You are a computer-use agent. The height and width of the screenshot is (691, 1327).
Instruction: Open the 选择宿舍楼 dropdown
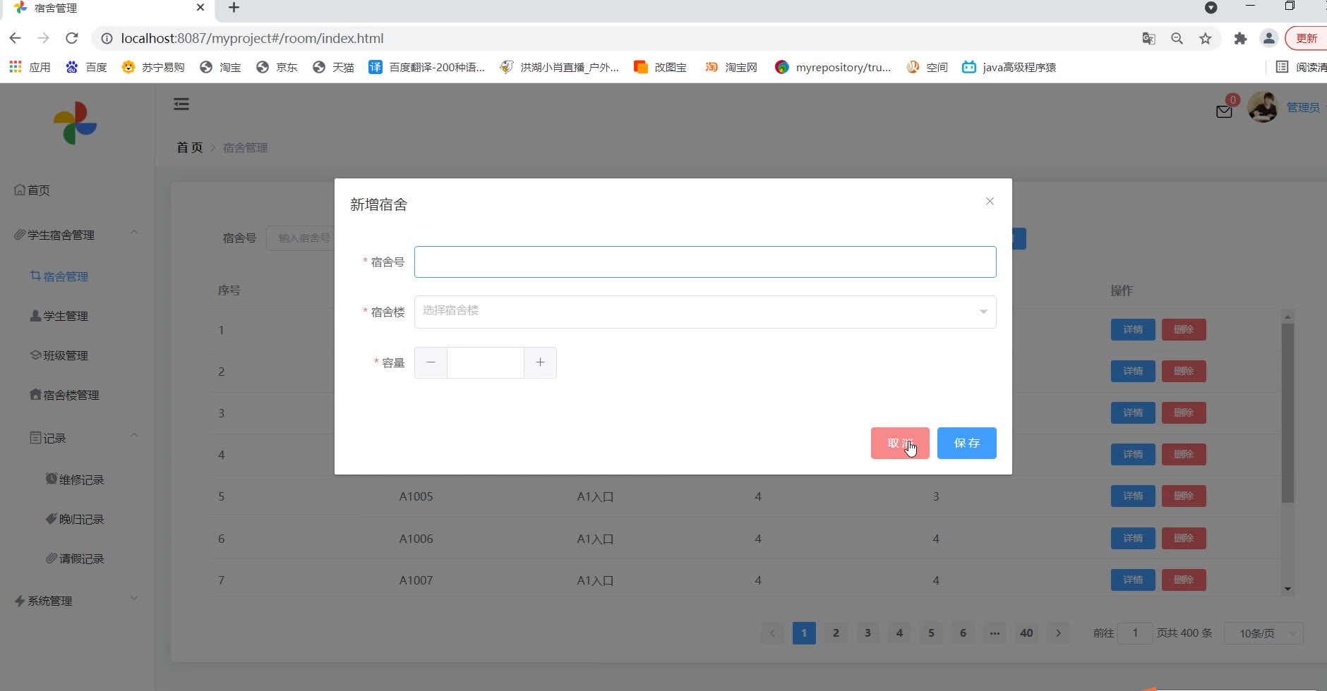(704, 312)
